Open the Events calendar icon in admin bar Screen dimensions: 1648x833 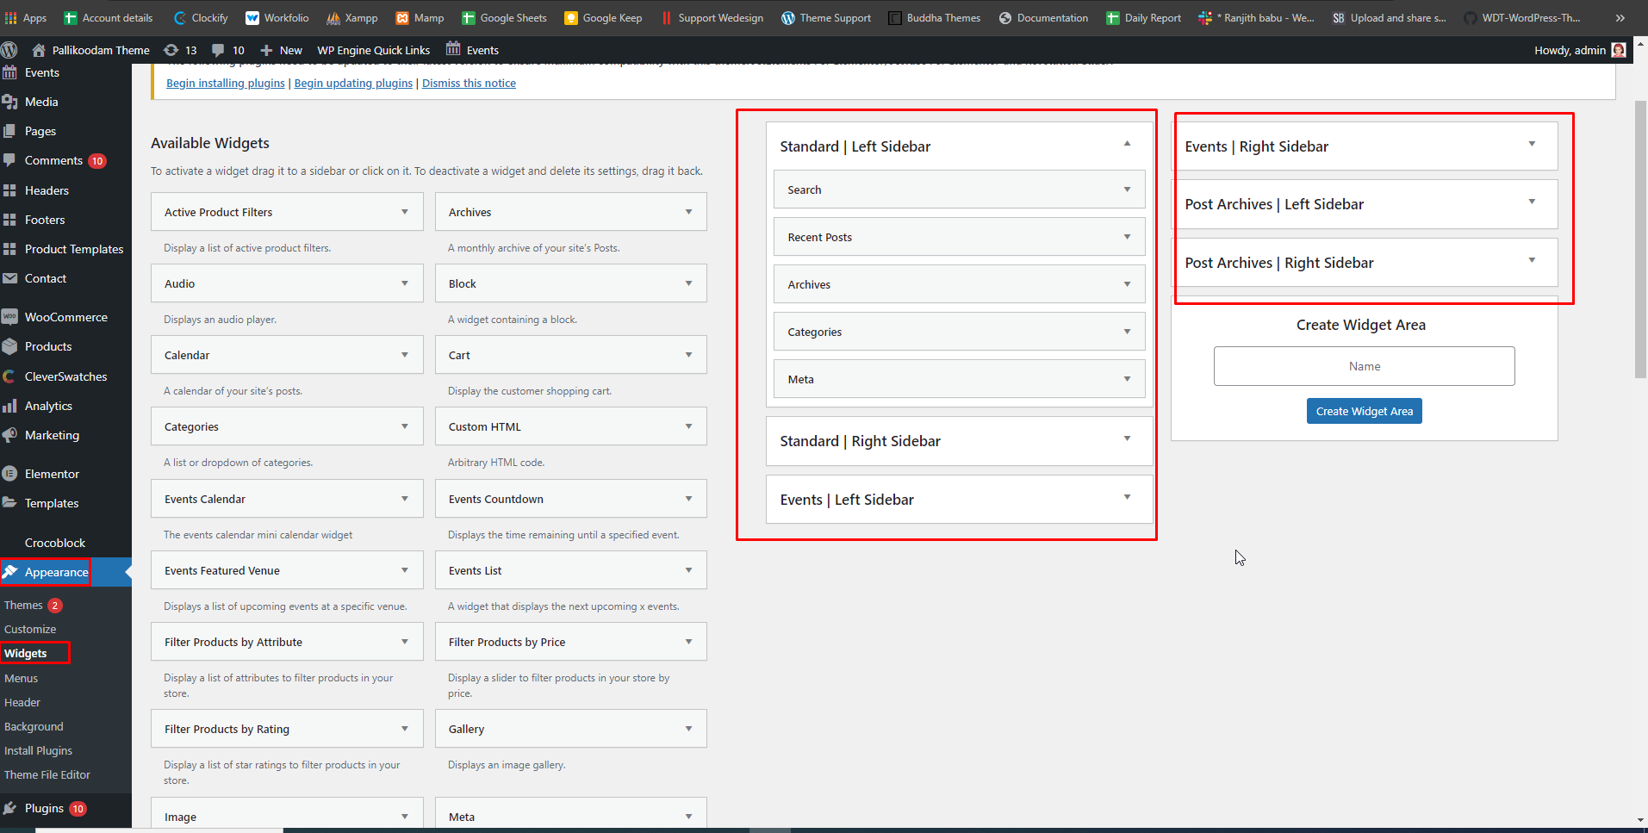click(x=453, y=49)
